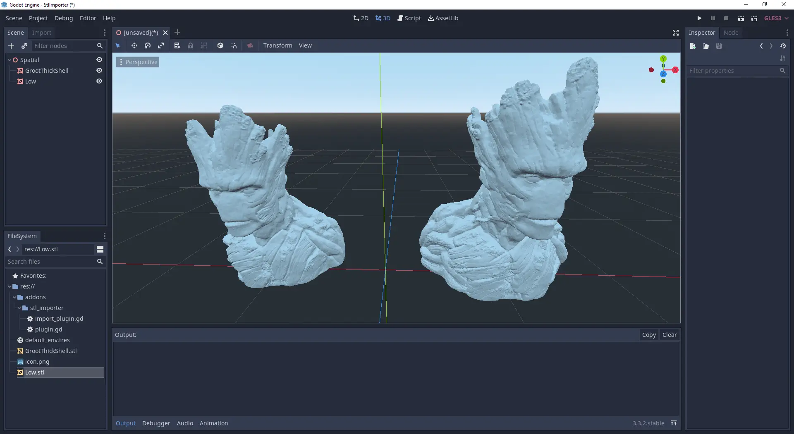Add a new scene tab
Screen dimensions: 794x434
coord(177,33)
